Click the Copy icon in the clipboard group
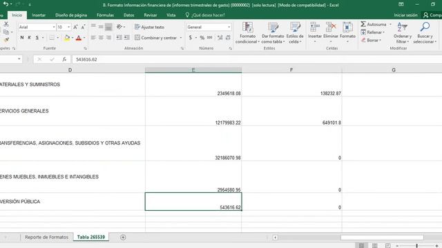This screenshot has height=248, width=442. (x=6, y=32)
